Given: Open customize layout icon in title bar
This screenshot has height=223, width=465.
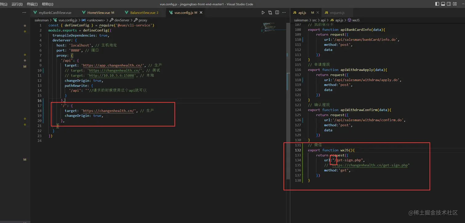Looking at the screenshot, I should coord(455,4).
